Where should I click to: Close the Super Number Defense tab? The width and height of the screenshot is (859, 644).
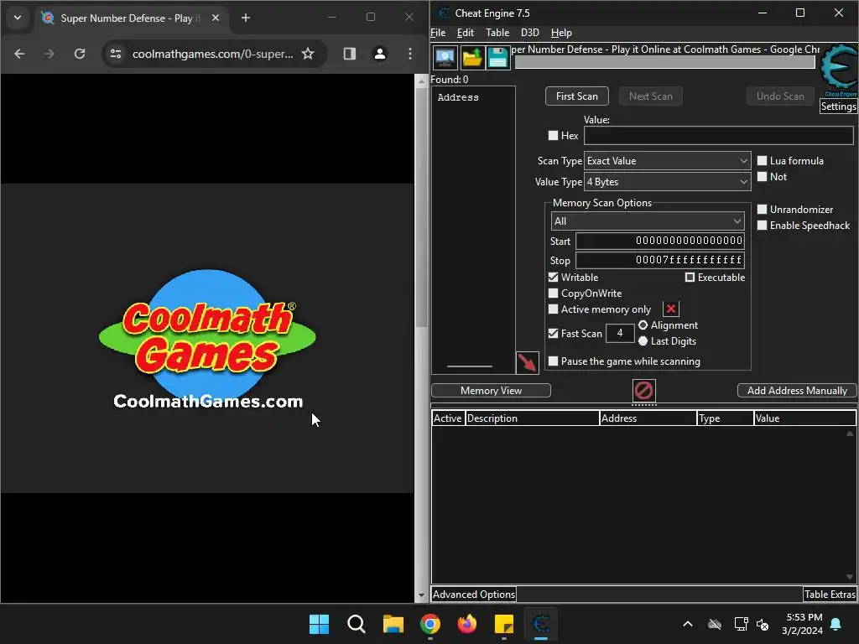point(216,18)
